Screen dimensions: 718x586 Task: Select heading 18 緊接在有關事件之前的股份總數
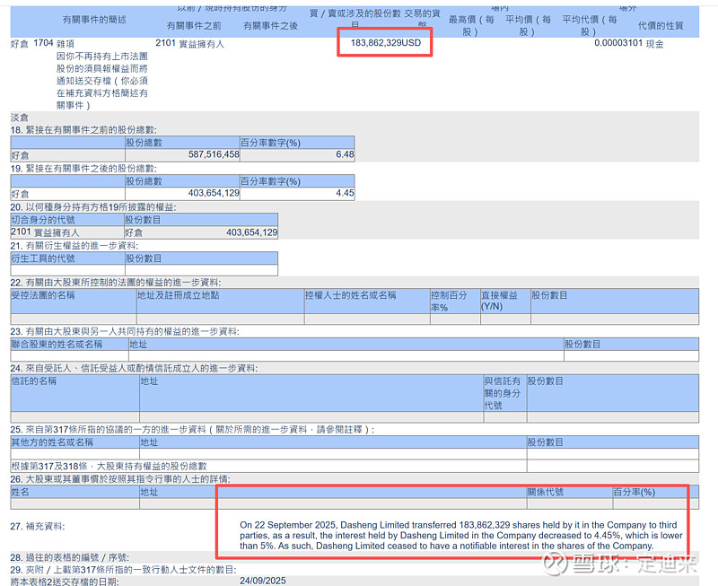83,130
